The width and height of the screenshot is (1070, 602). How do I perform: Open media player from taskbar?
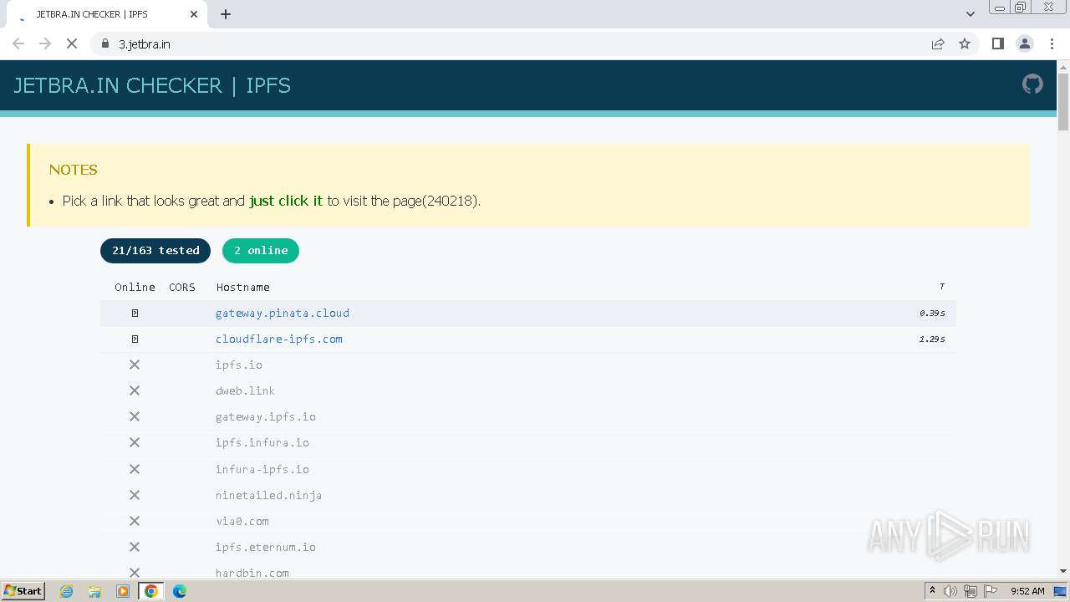click(123, 591)
